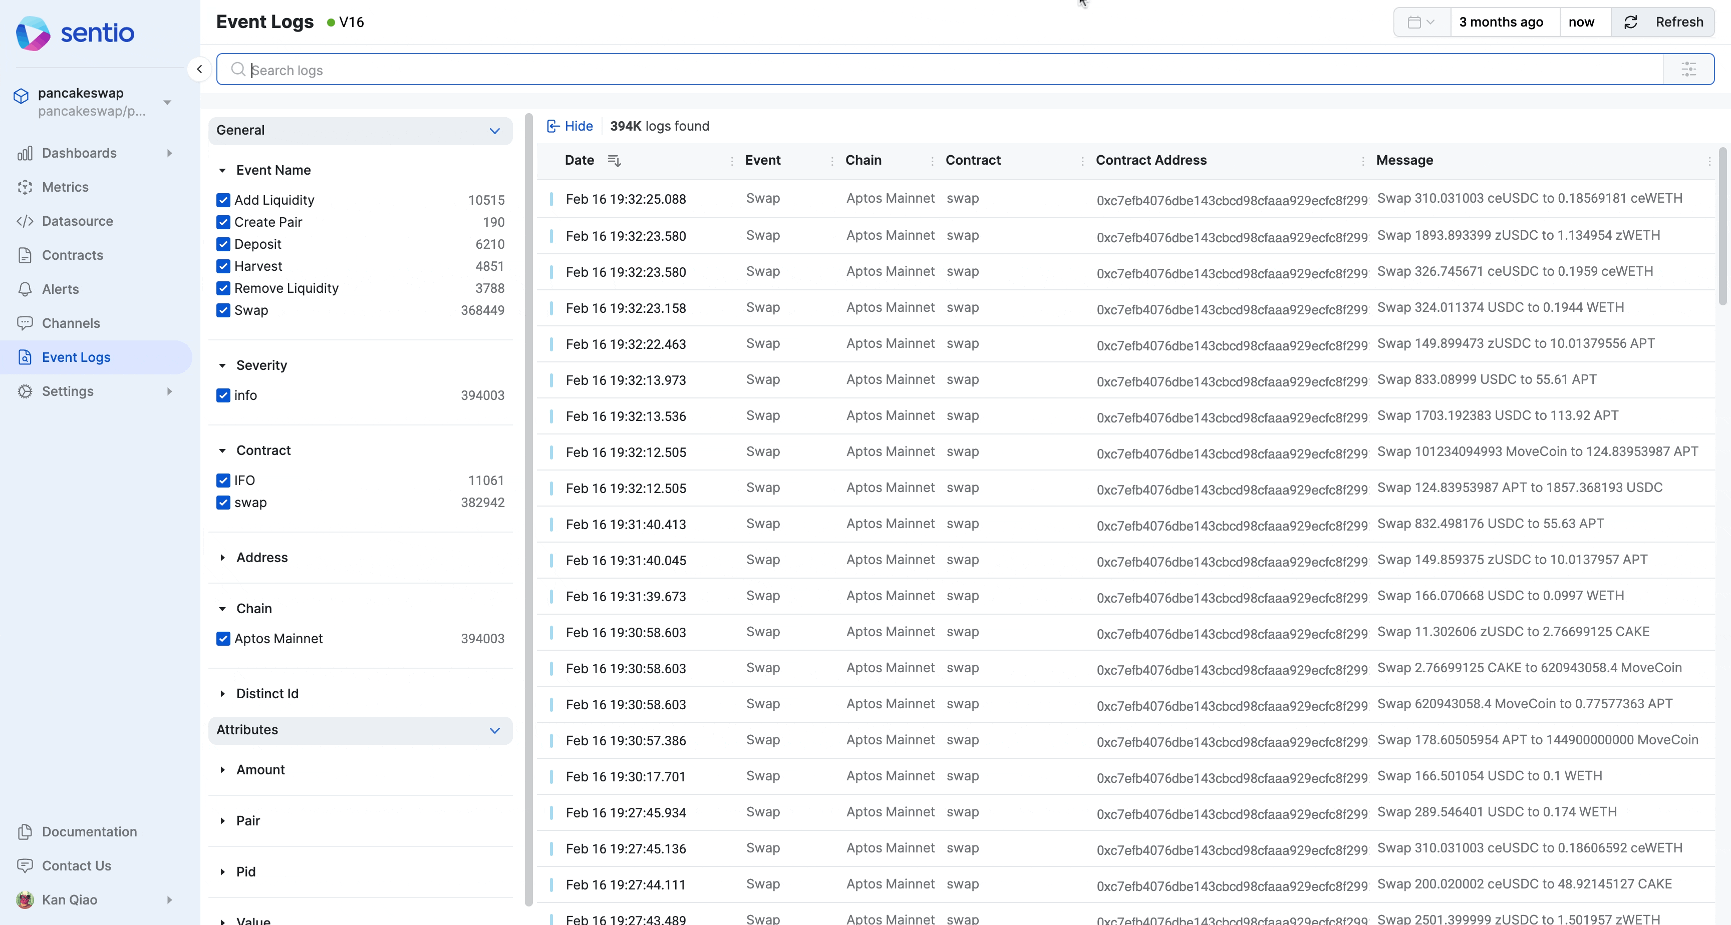Image resolution: width=1731 pixels, height=925 pixels.
Task: Open the Documentation link
Action: click(x=89, y=831)
